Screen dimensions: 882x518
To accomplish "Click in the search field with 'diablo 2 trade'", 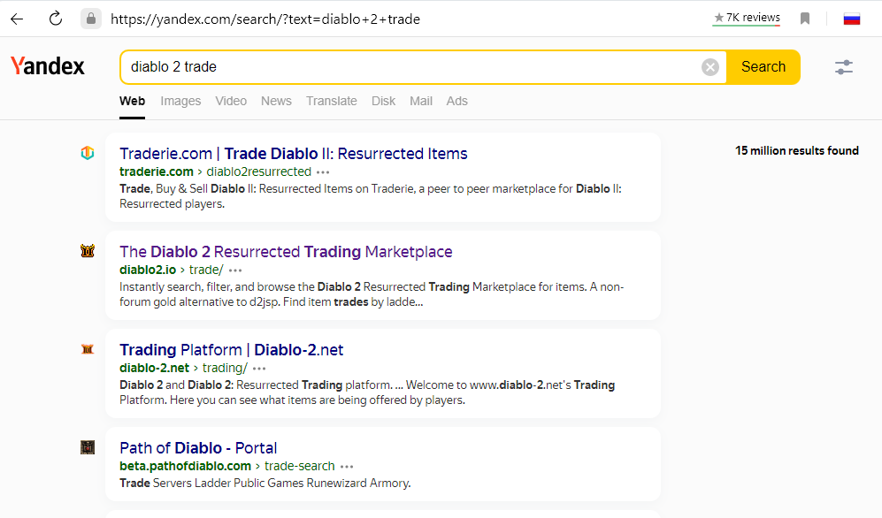I will (407, 67).
